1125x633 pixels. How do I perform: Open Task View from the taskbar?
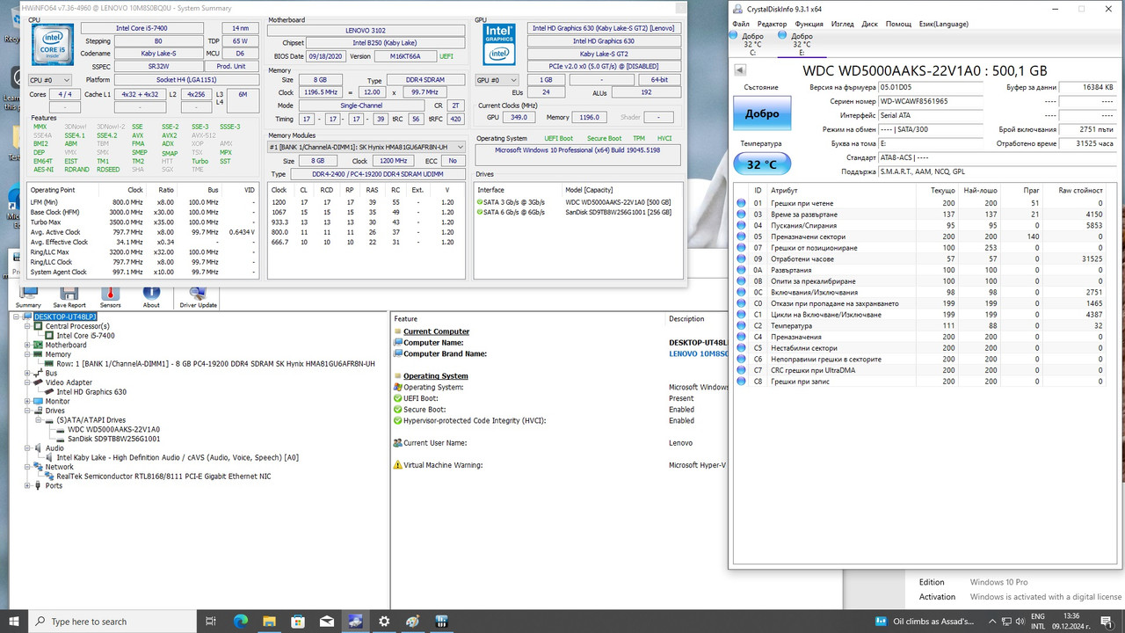211,621
